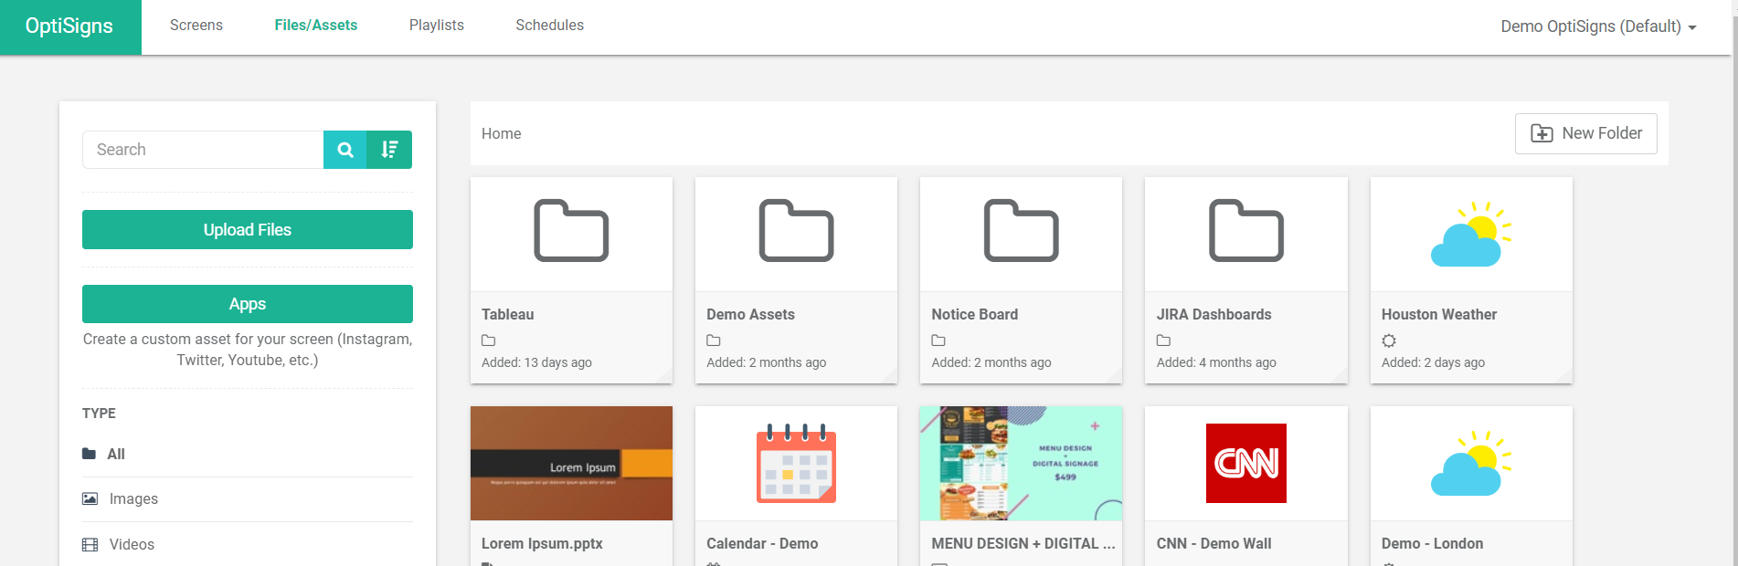The height and width of the screenshot is (566, 1738).
Task: Filter asset type by Images
Action: pos(133,499)
